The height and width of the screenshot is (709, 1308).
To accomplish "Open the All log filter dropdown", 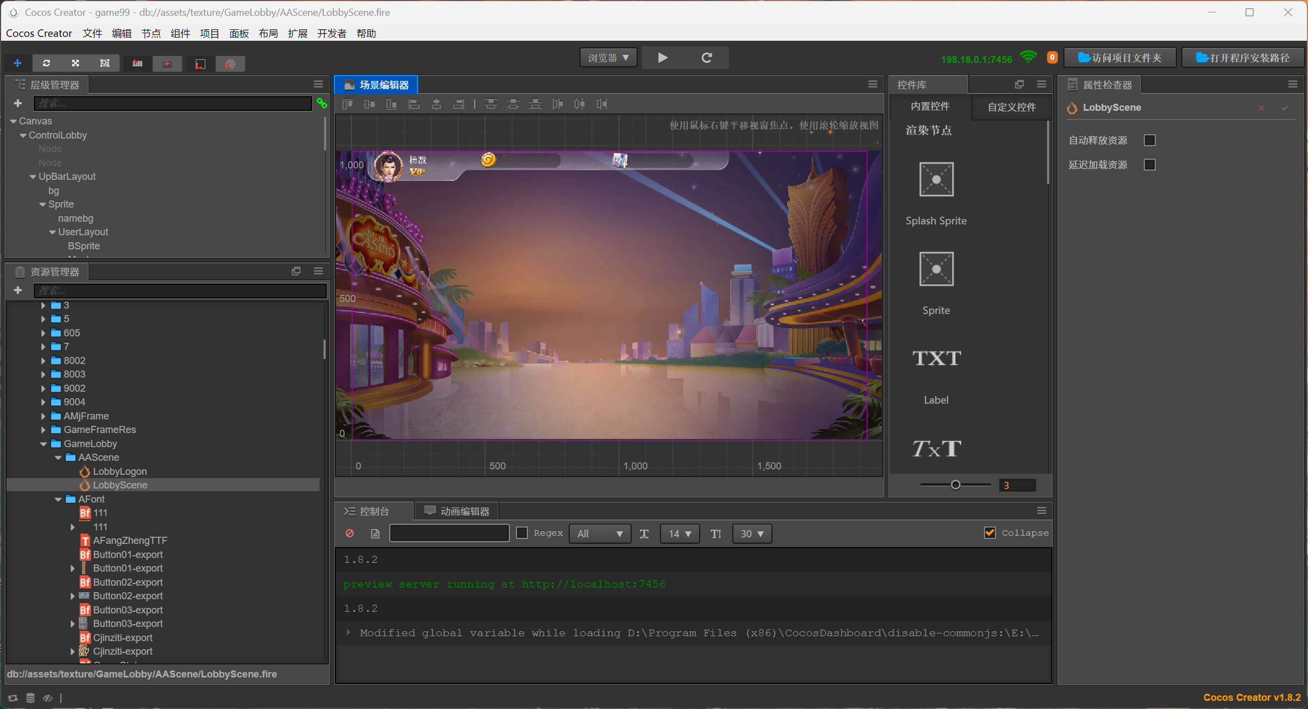I will pyautogui.click(x=600, y=534).
